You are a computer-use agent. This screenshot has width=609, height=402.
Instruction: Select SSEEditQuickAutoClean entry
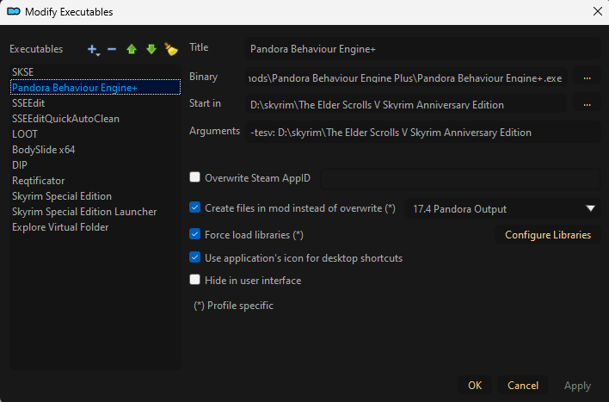pyautogui.click(x=95, y=119)
